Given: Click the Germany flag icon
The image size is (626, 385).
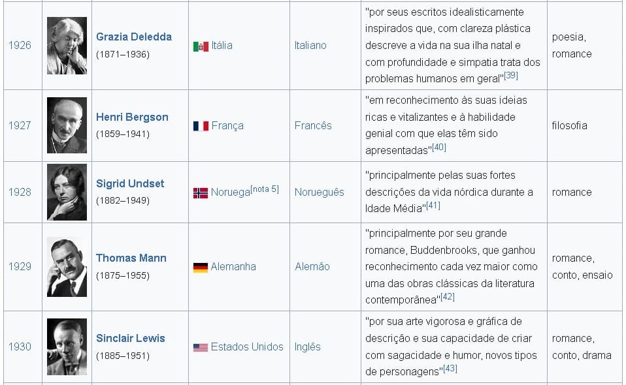Looking at the screenshot, I should point(201,267).
